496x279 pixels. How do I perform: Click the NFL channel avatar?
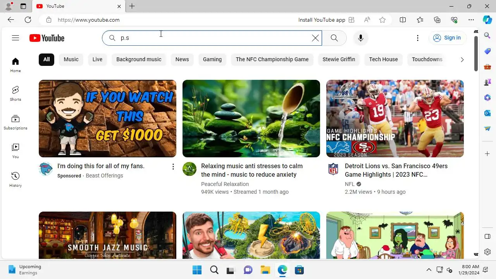pos(333,169)
